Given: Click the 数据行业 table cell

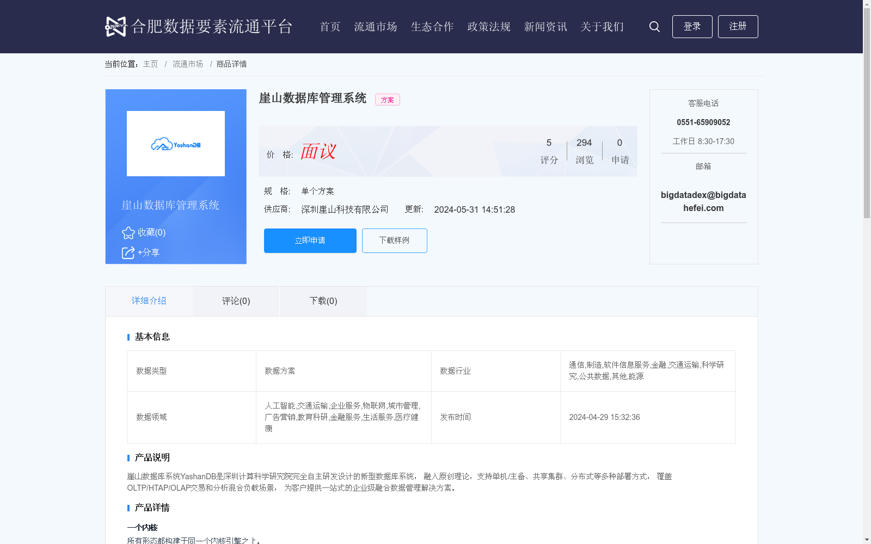Looking at the screenshot, I should [x=496, y=371].
